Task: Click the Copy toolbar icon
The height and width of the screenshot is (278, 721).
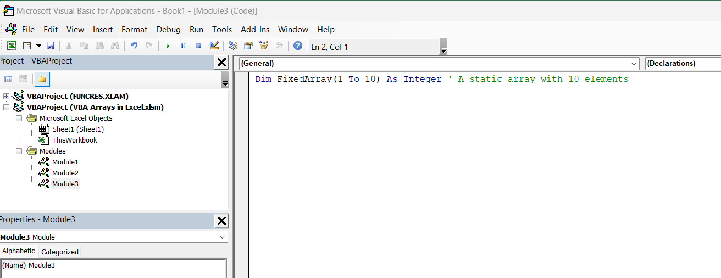Action: coord(84,46)
